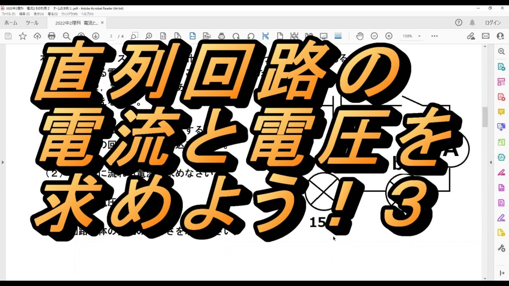Open the notifications bell
Viewport: 509px width, 286px height.
[x=472, y=23]
